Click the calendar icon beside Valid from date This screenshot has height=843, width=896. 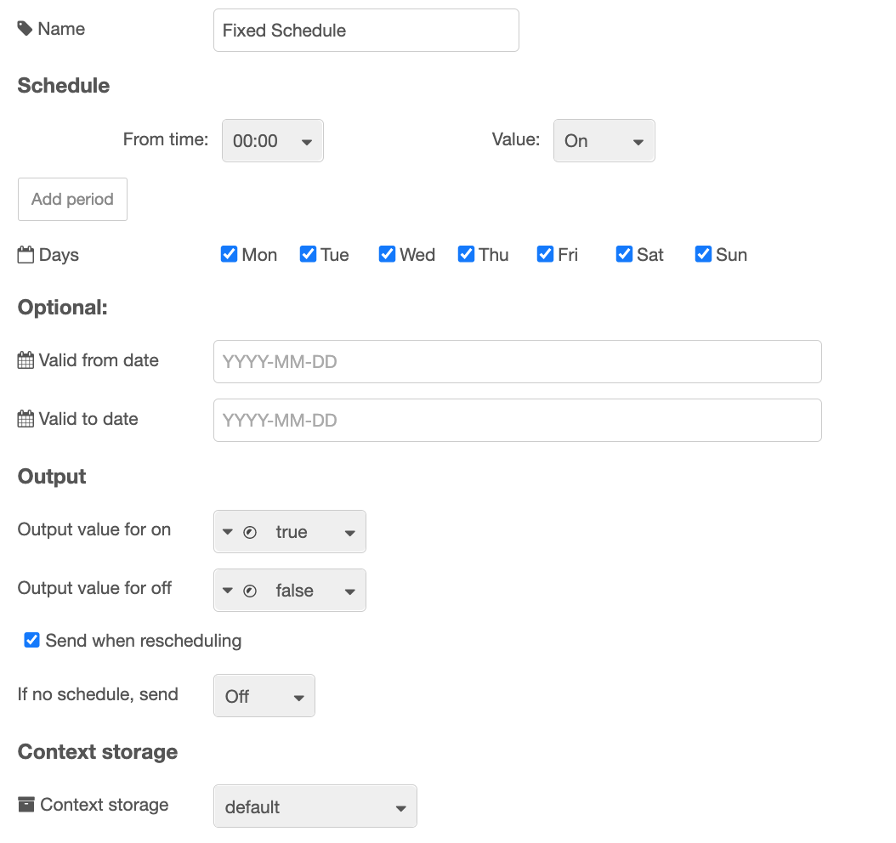click(x=26, y=360)
